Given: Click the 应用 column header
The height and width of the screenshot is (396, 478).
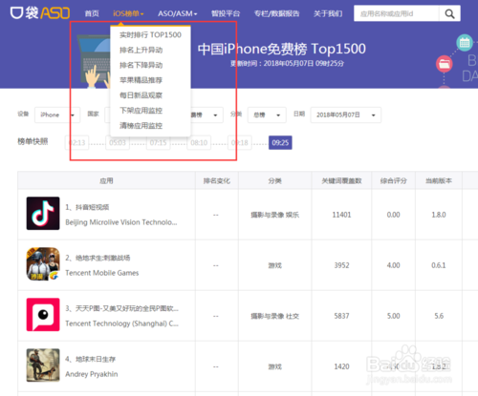Looking at the screenshot, I should 106,180.
